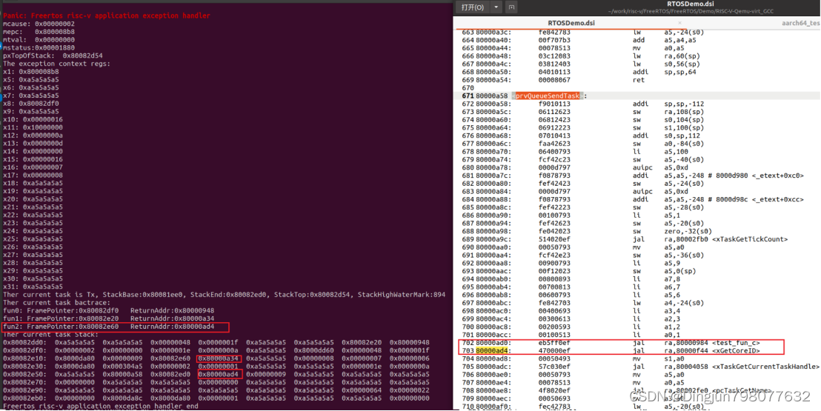Click highlighted address 80000ad4 on line 703
This screenshot has height=411, width=821.
[493, 351]
